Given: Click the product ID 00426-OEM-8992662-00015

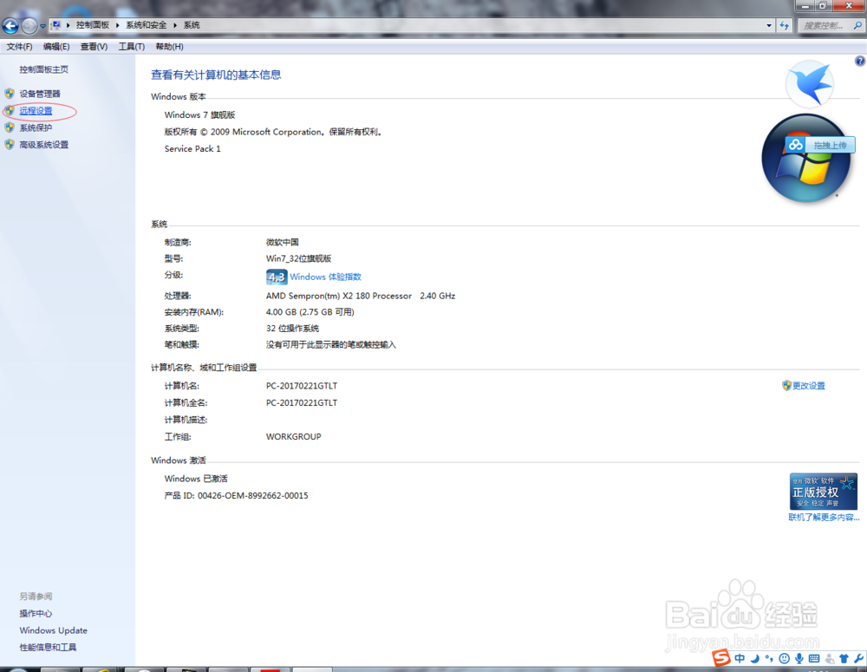Looking at the screenshot, I should pos(252,496).
